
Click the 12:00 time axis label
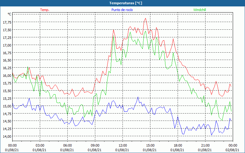123,146
